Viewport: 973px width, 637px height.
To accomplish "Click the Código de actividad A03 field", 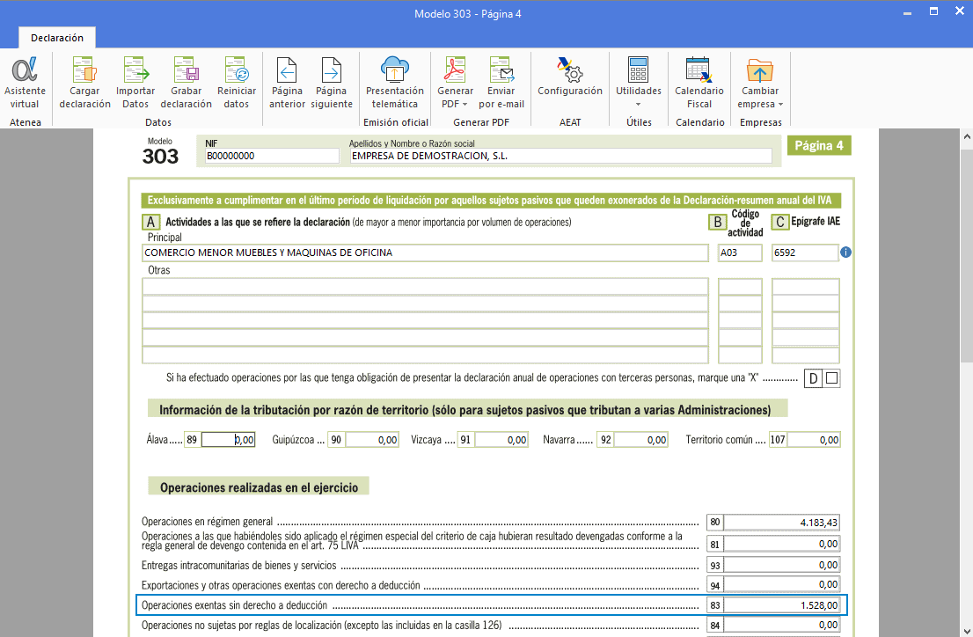I will 740,253.
